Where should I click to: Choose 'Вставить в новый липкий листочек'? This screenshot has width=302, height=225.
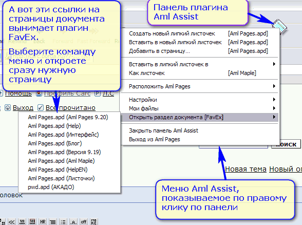[199, 42]
